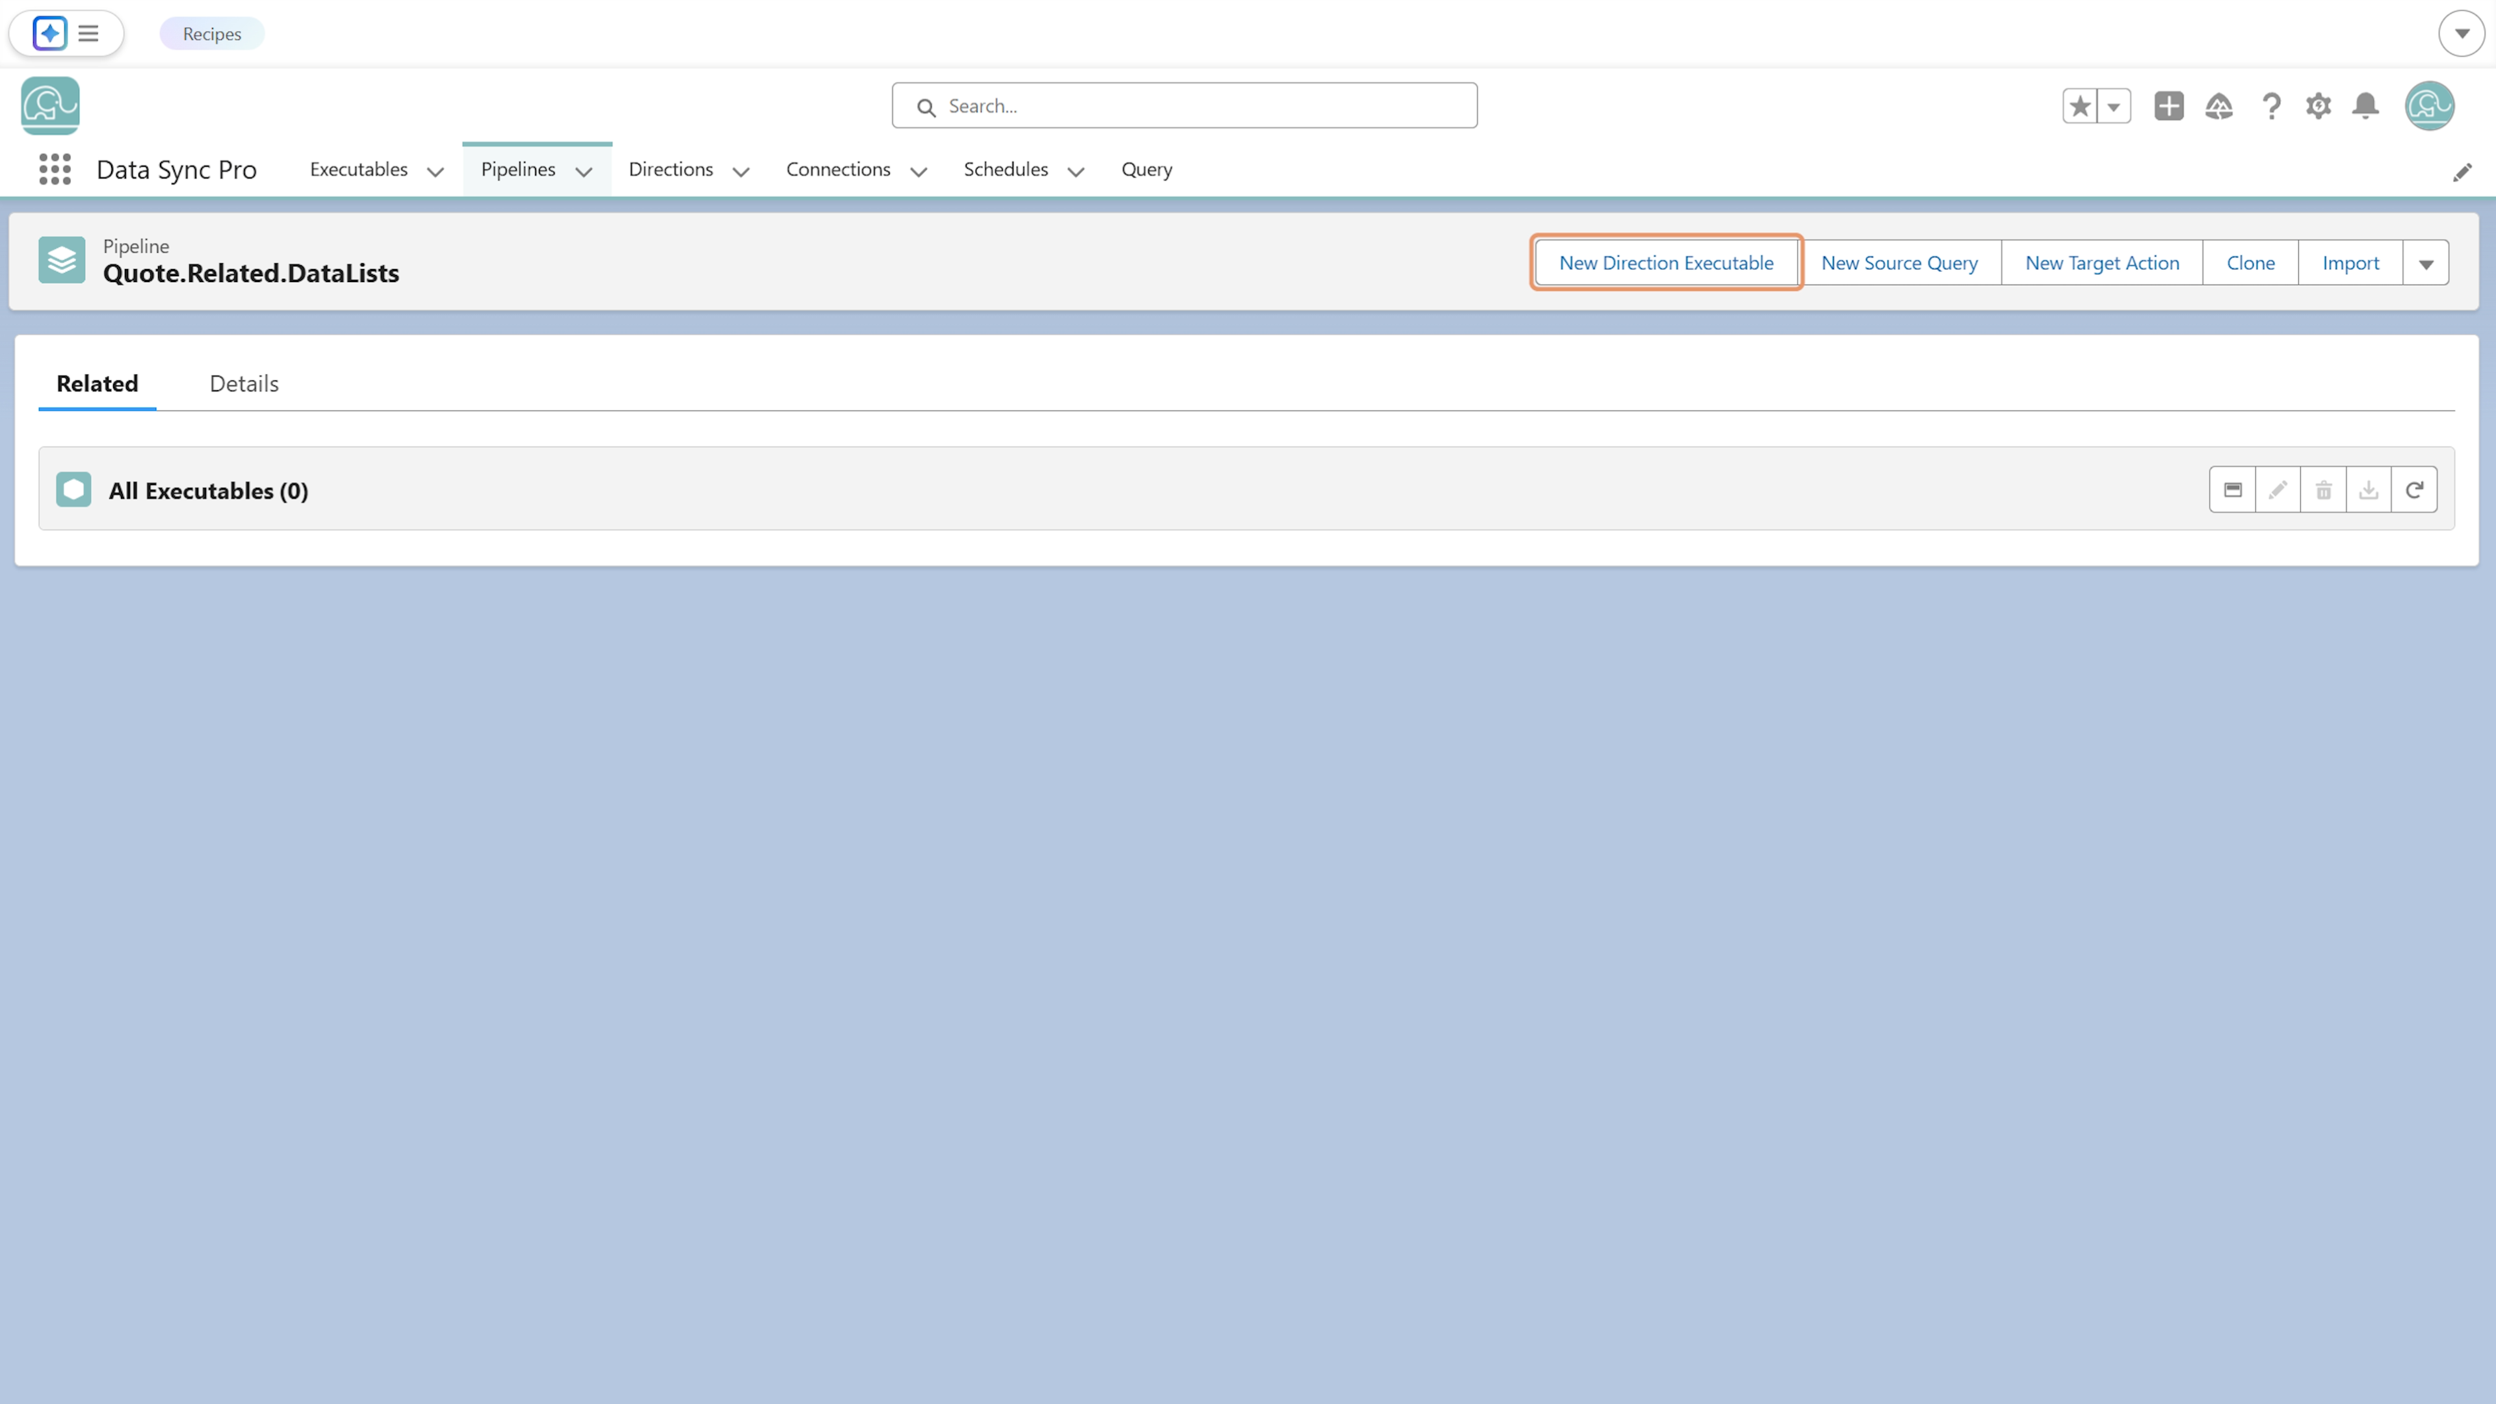Click the pencil edit icon in Executables toolbar

pyautogui.click(x=2277, y=489)
